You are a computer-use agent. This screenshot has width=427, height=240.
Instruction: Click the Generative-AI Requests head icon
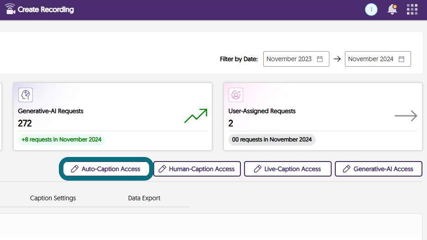click(26, 95)
